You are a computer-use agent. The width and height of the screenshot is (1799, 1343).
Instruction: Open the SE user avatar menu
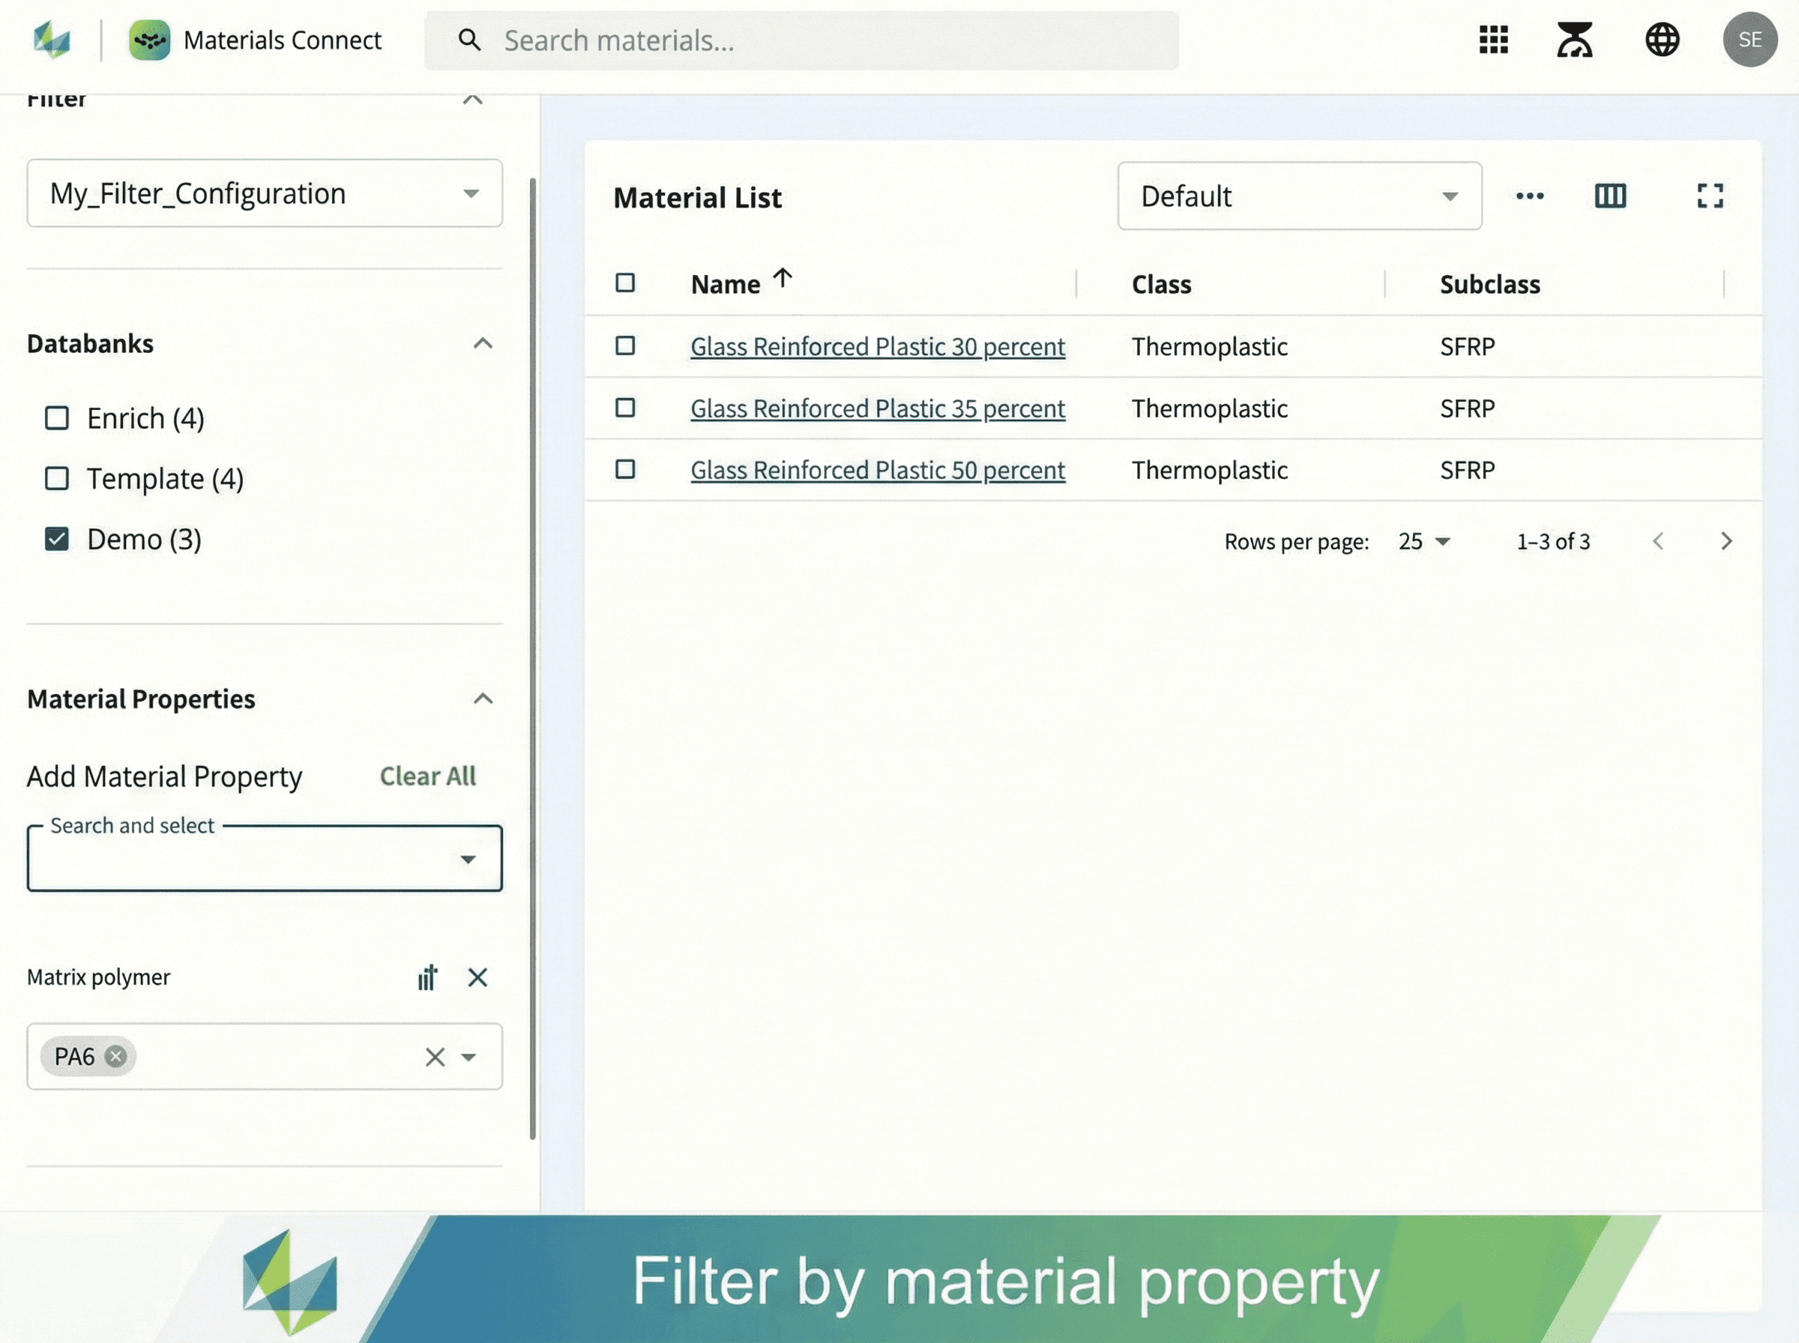coord(1750,39)
